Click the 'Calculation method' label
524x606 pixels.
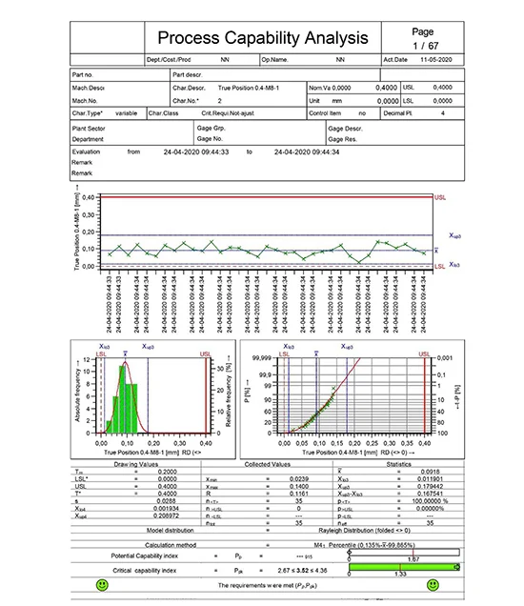[171, 545]
